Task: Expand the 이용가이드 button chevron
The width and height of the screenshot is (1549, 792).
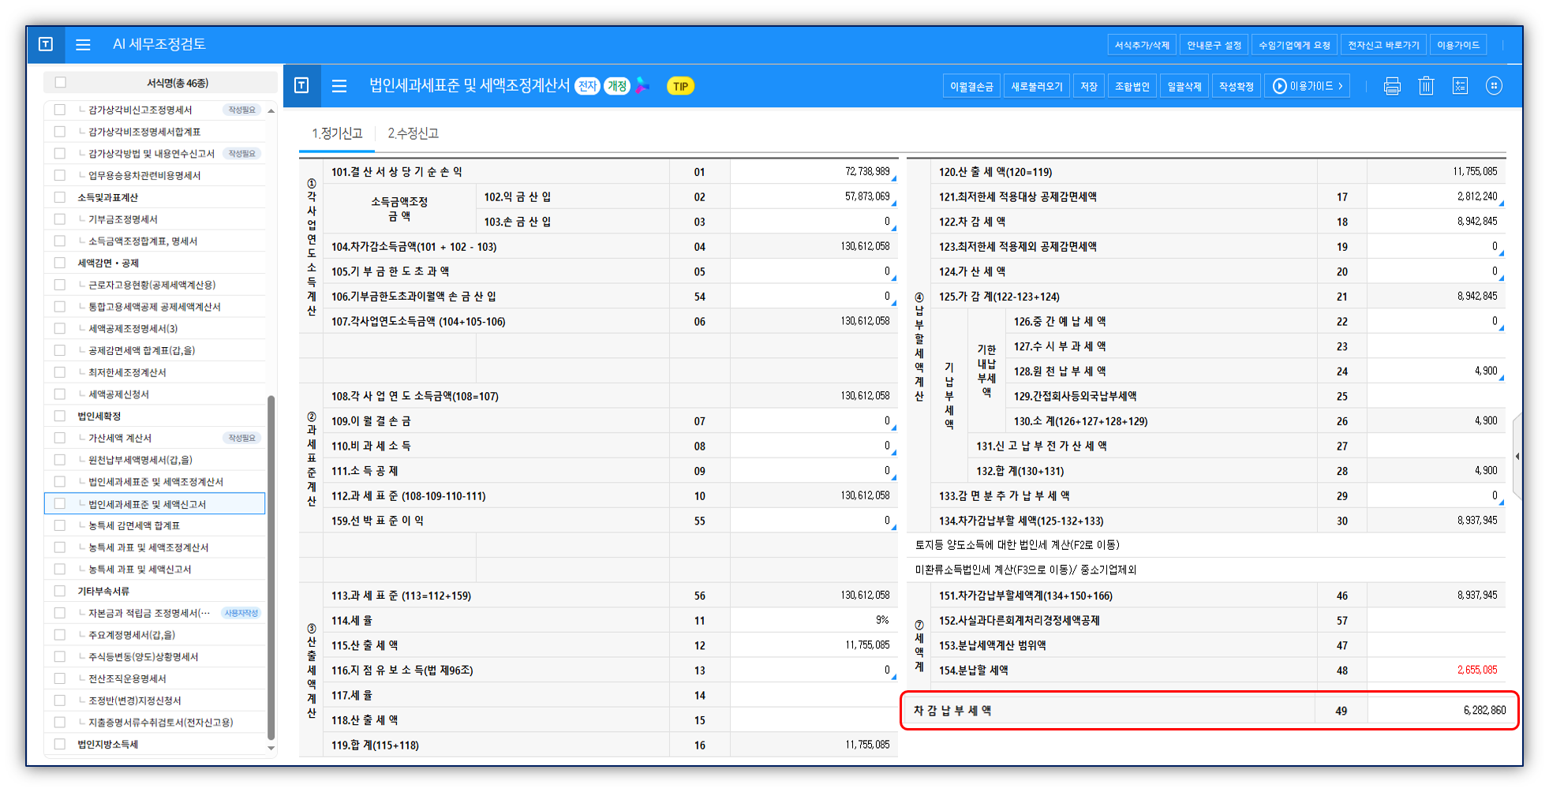Action: click(x=1340, y=86)
